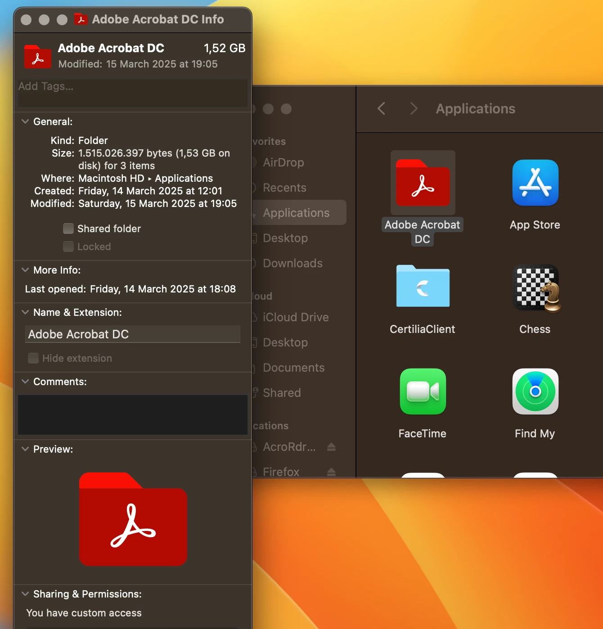Image resolution: width=603 pixels, height=629 pixels.
Task: Click the Finder window zoom button
Action: click(286, 109)
